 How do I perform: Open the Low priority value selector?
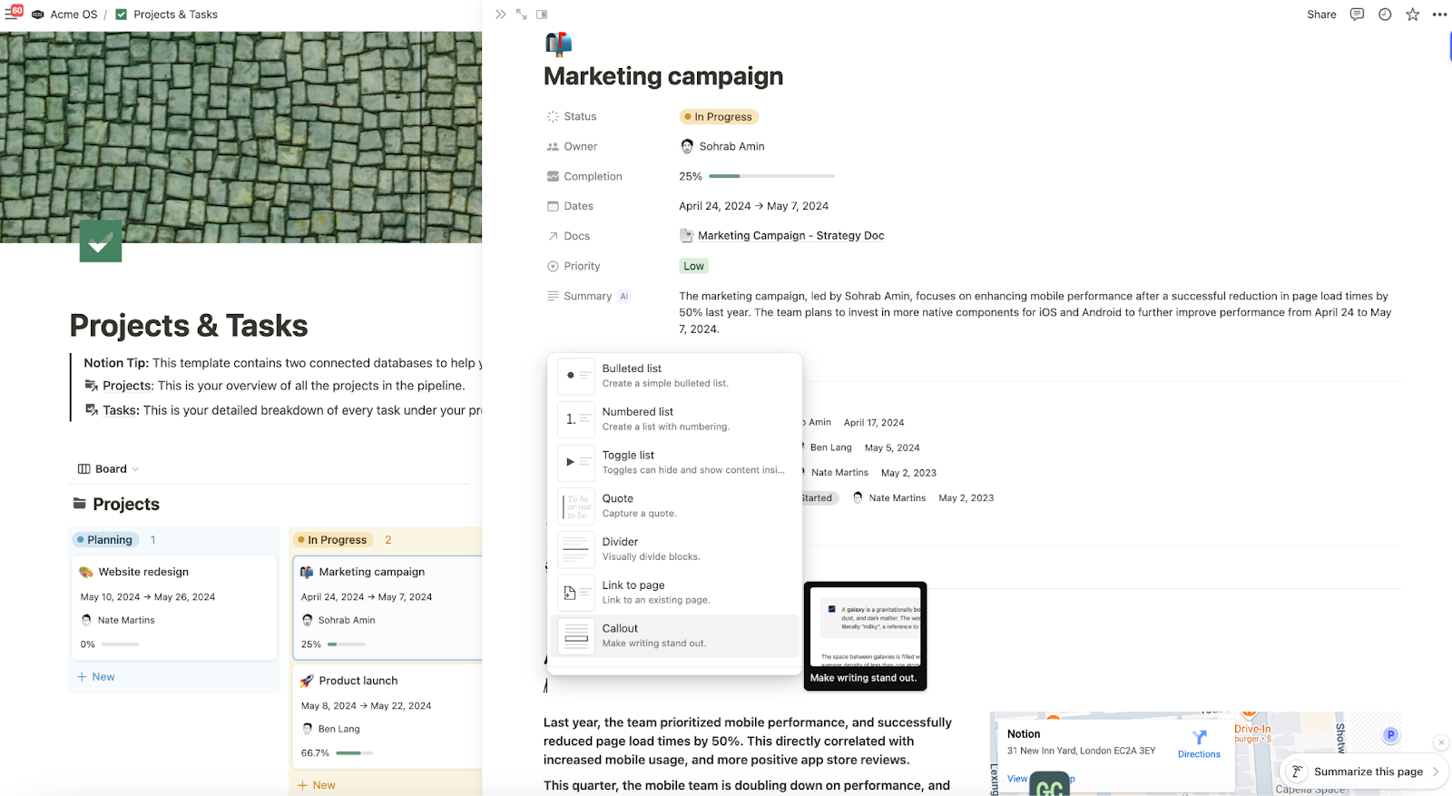693,266
